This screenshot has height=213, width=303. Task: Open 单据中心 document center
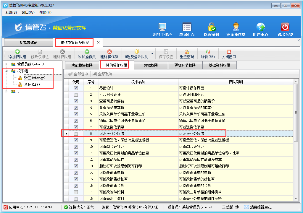[187, 27]
